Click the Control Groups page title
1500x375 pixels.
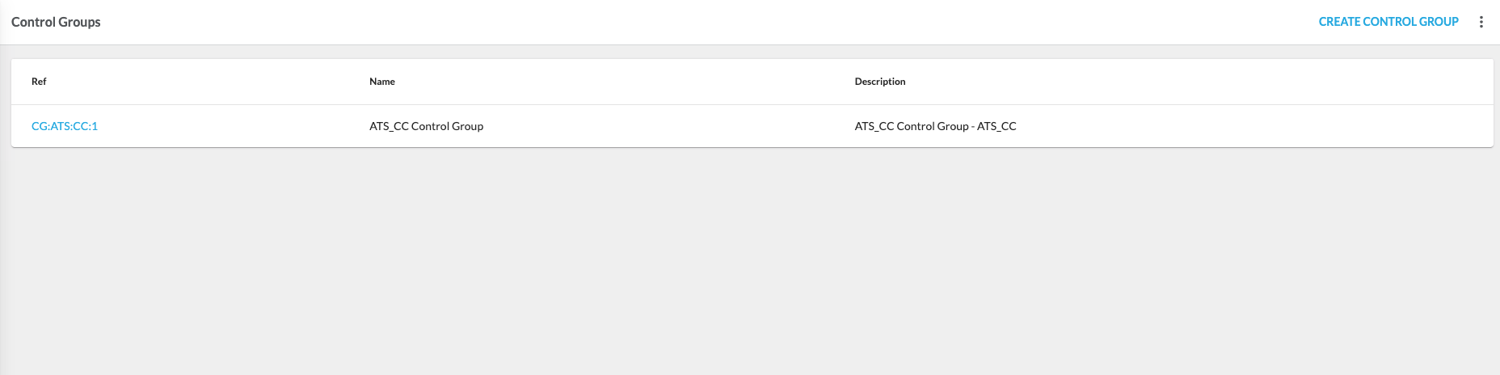click(56, 22)
